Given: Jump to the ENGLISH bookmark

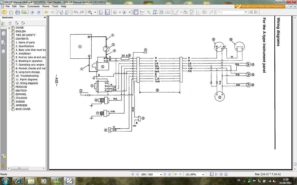Looking at the screenshot, I should pos(21,31).
